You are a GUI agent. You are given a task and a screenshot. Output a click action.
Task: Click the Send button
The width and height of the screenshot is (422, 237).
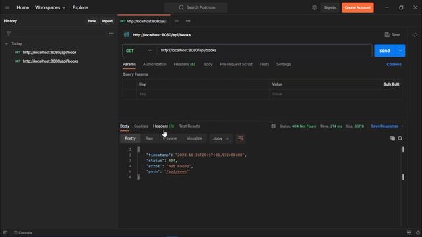(384, 51)
